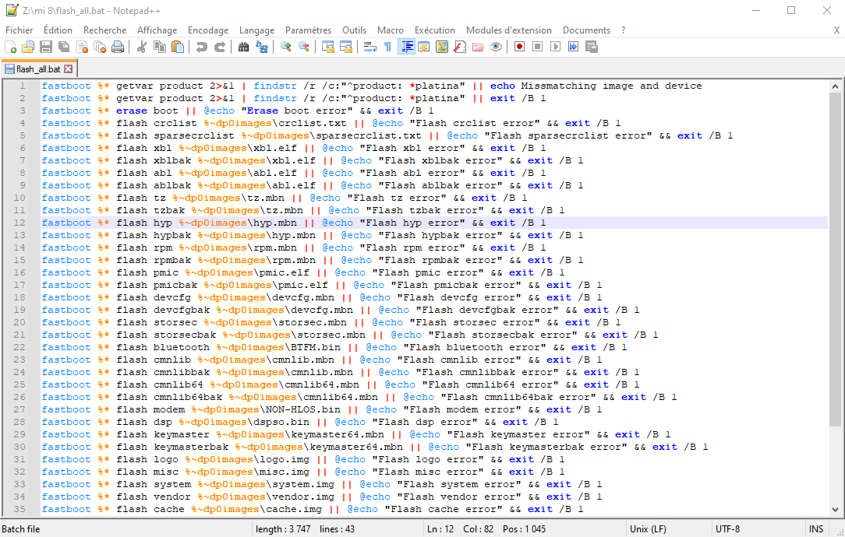Save the current recorded macro icon
Screen dimensions: 845x537
(x=591, y=47)
